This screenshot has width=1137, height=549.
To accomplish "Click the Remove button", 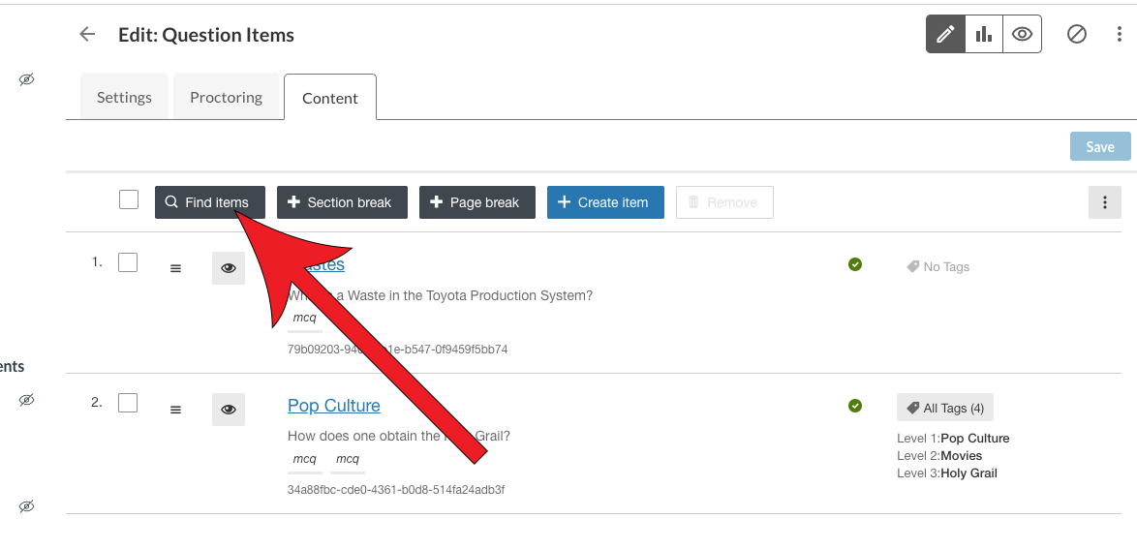I will tap(724, 202).
